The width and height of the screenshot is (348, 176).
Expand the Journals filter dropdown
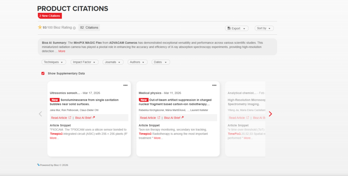coord(112,62)
